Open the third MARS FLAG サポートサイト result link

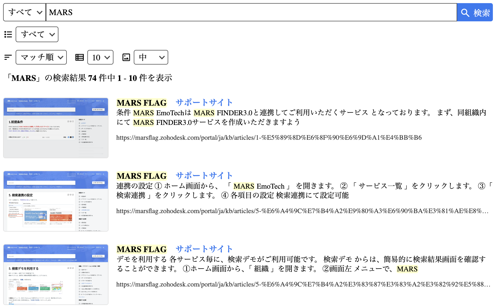tap(174, 249)
